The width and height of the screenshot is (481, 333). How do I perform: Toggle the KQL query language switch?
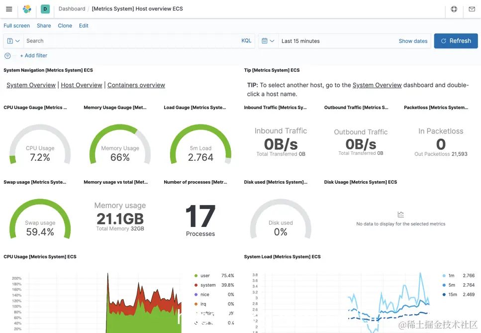246,41
